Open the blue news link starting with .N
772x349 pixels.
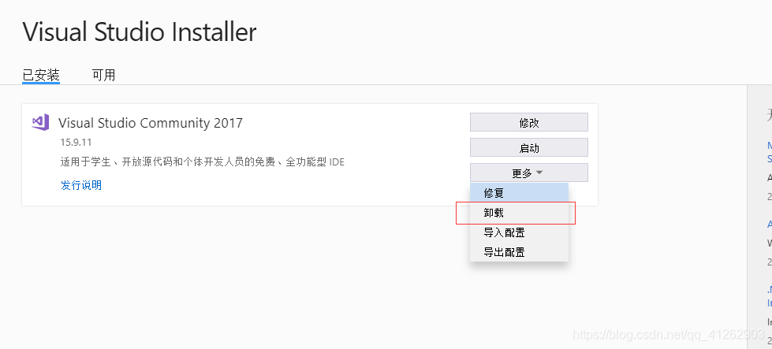tap(770, 296)
